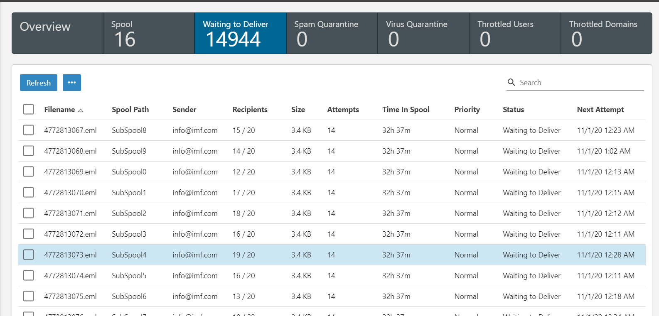Screen dimensions: 659x316
Task: Select checkbox for 4772813073.eml row
Action: click(x=29, y=255)
